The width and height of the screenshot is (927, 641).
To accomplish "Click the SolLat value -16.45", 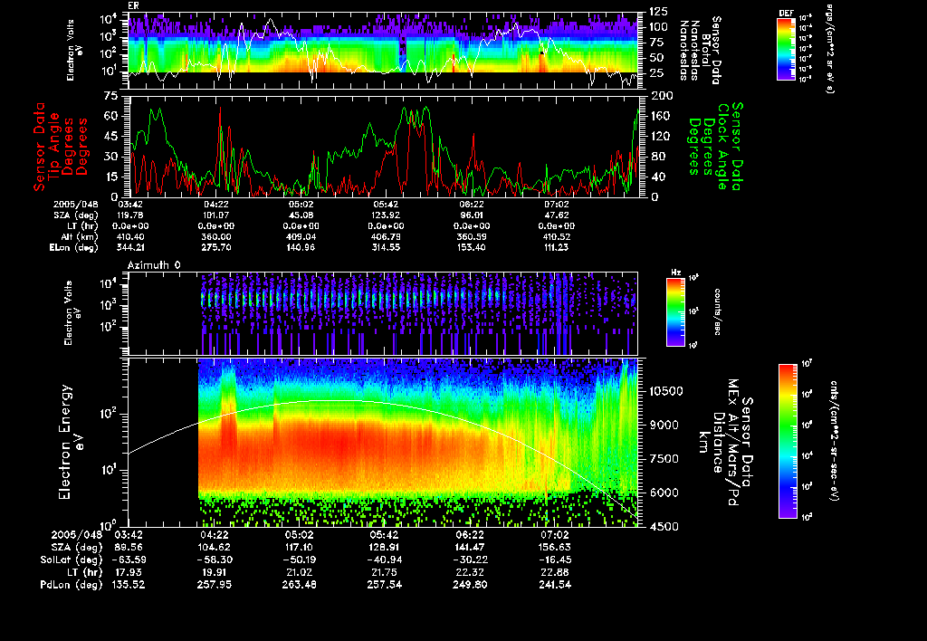I will point(555,560).
